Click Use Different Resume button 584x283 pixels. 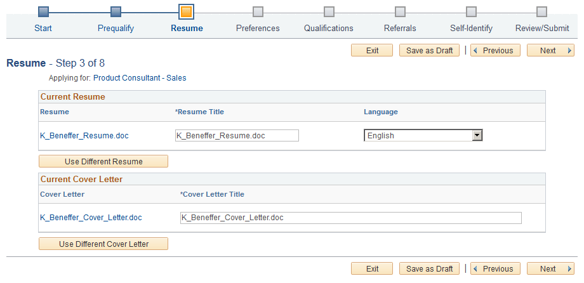(x=103, y=161)
